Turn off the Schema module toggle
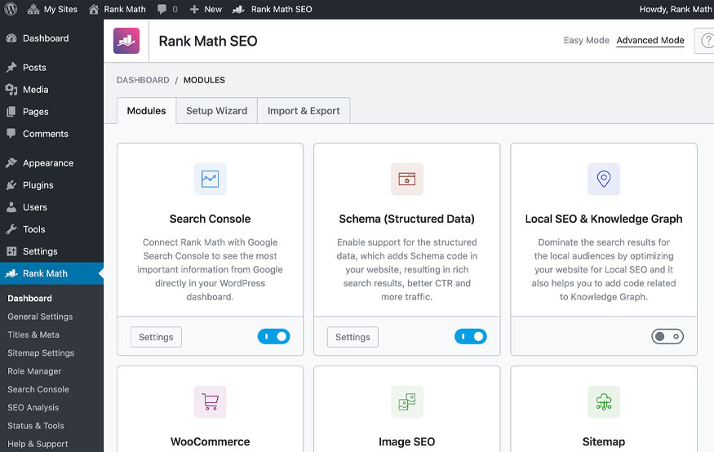The width and height of the screenshot is (714, 452). click(x=470, y=336)
